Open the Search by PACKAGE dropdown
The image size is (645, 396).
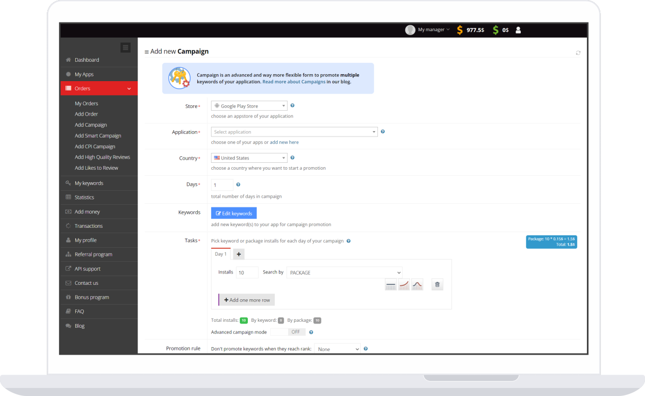344,272
